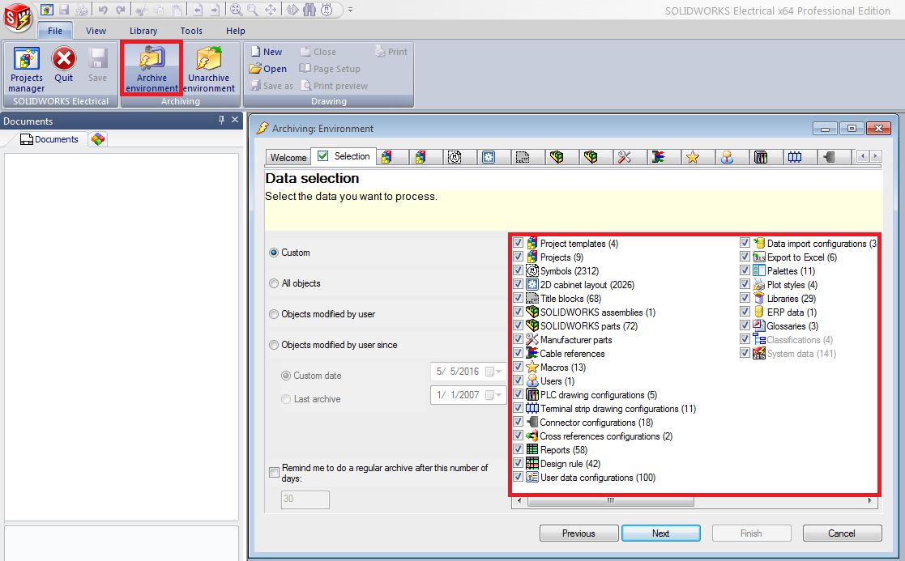Click the Cancel button
The height and width of the screenshot is (561, 905).
pyautogui.click(x=842, y=533)
